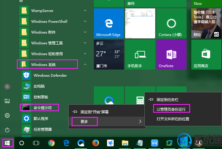The image size is (222, 149).
Task: Open the blue W app on the taskbar
Action: click(x=154, y=143)
